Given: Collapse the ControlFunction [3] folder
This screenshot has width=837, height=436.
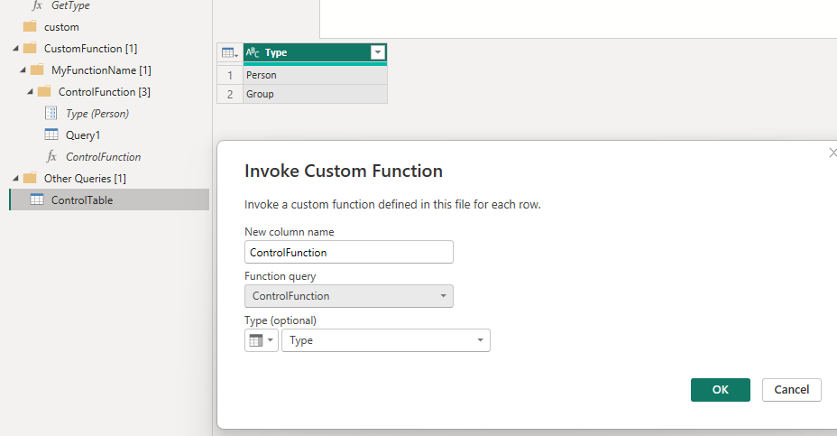Looking at the screenshot, I should coord(29,92).
